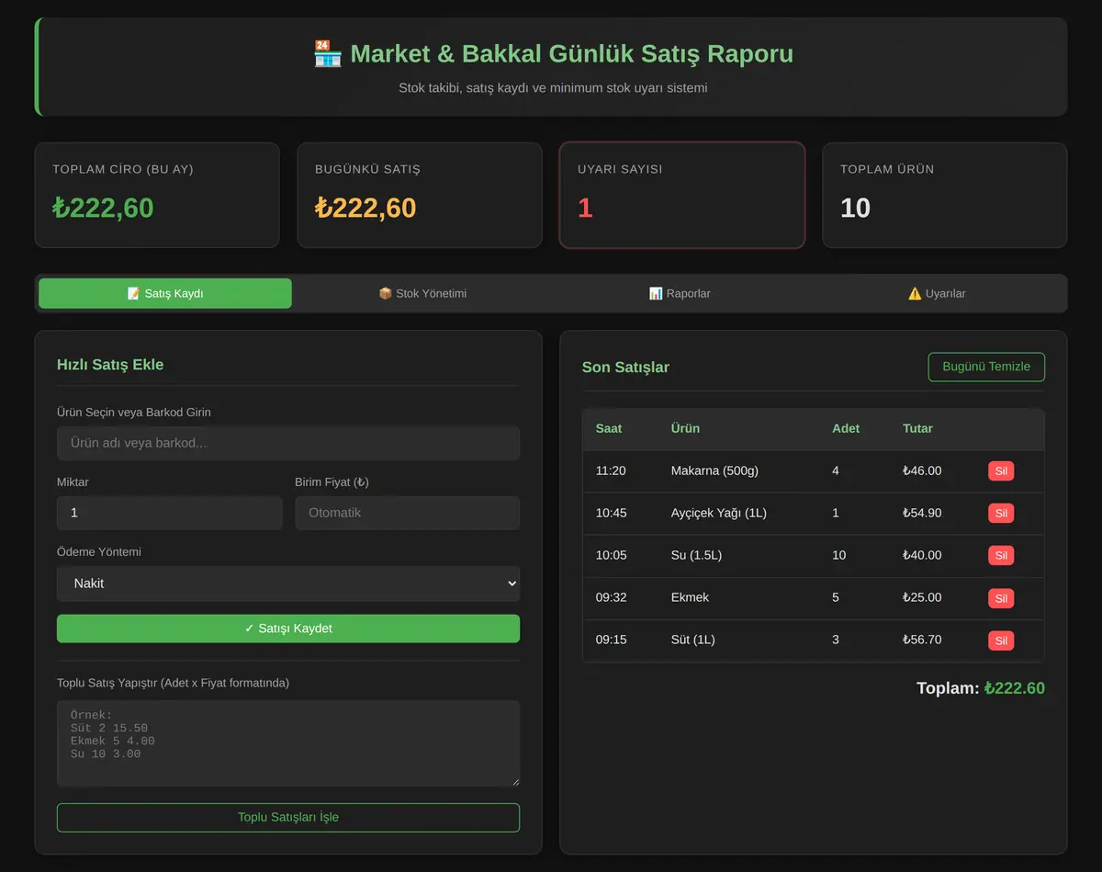Click the Bugünkü Satış summary card
1102x872 pixels.
click(x=420, y=195)
